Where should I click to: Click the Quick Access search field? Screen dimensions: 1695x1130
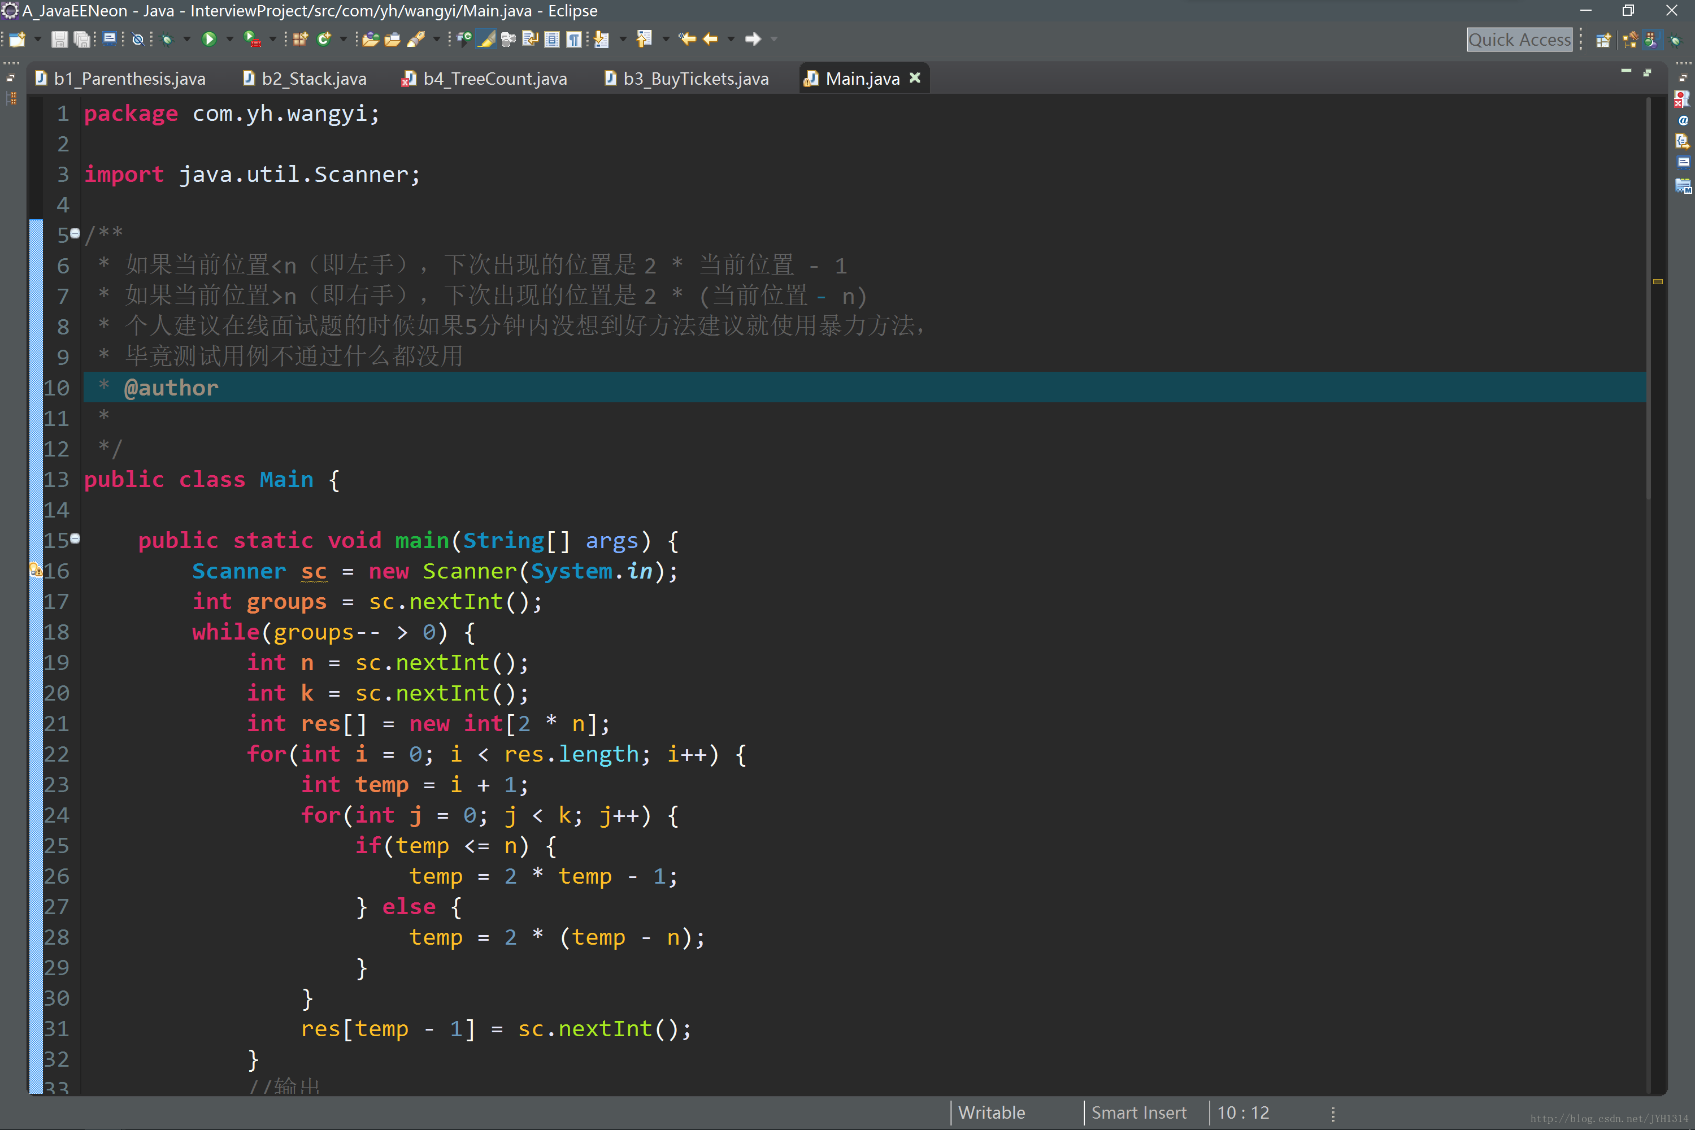click(1519, 40)
